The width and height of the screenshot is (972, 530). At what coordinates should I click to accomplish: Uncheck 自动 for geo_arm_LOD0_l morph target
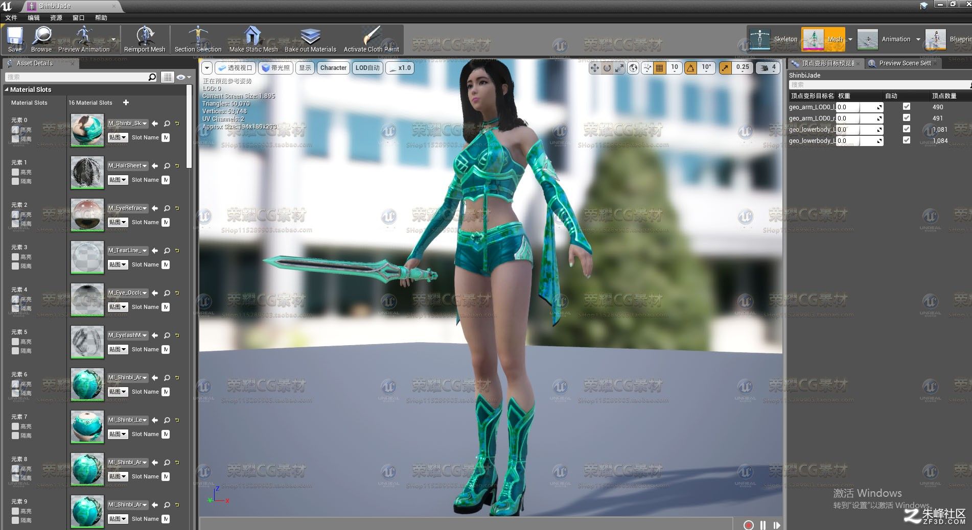coord(907,106)
